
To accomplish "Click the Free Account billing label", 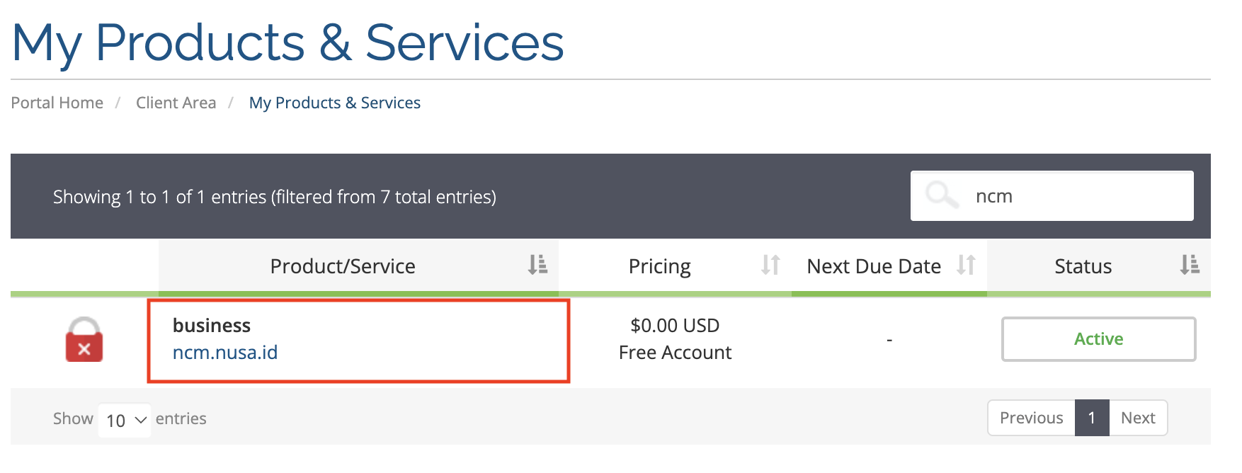I will [675, 353].
